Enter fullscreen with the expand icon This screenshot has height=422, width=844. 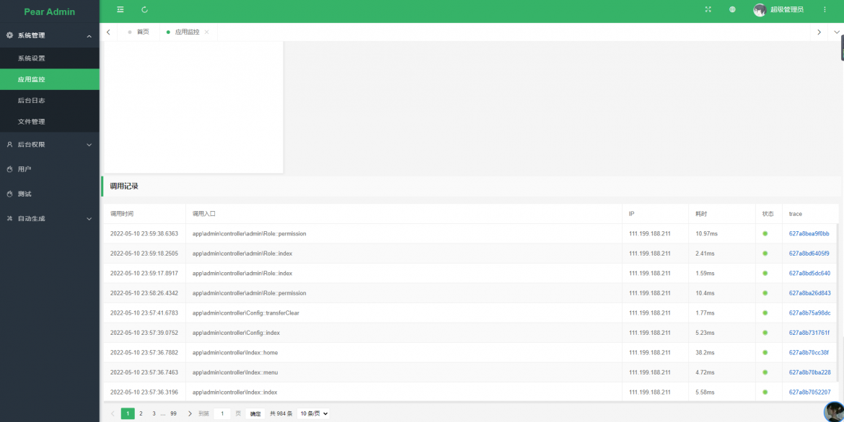coord(708,9)
